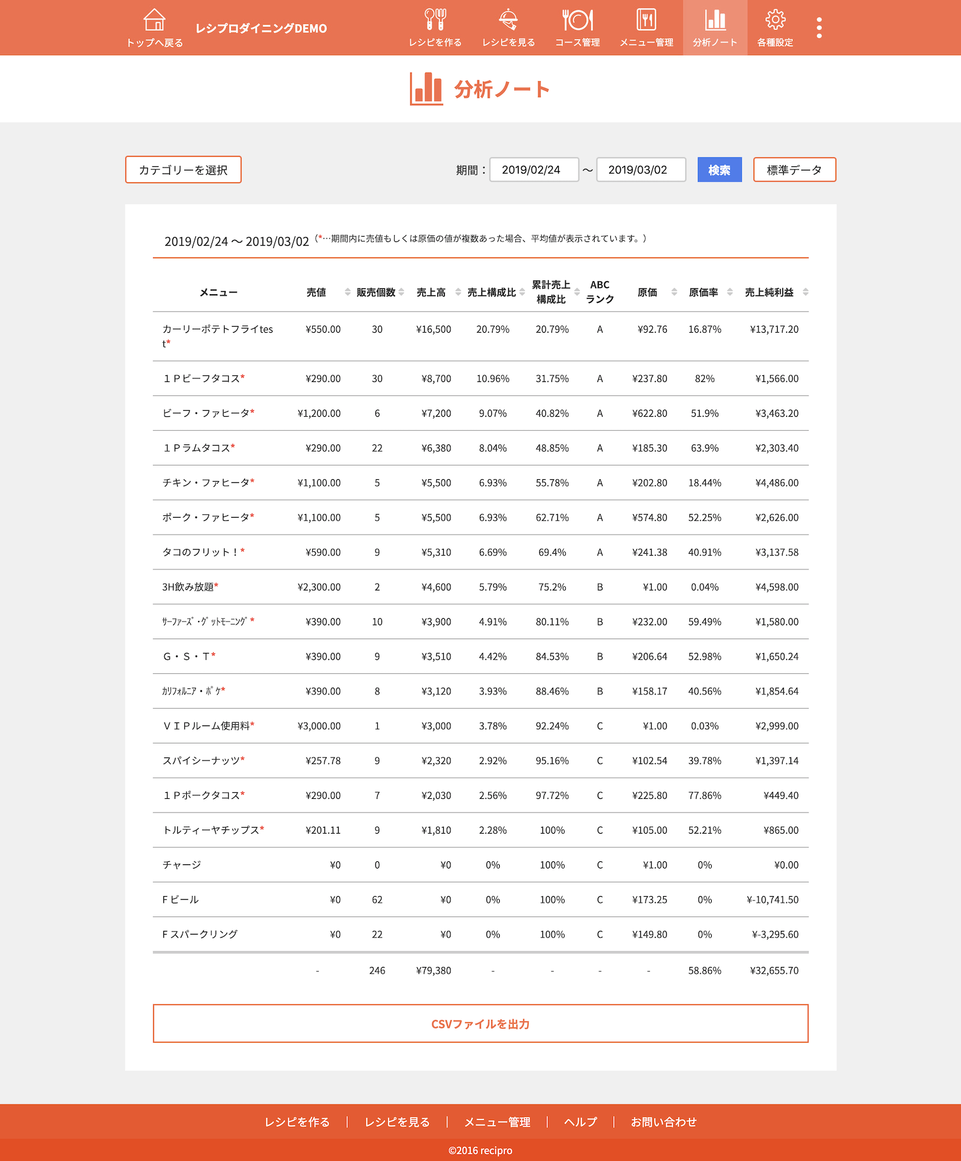Export data with CSVファイルを出力 button
Screen dimensions: 961x1161
tap(480, 1023)
